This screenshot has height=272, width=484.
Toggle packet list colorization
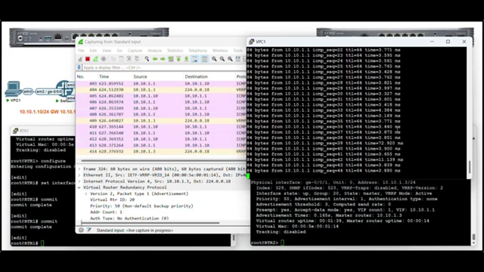[x=205, y=59]
